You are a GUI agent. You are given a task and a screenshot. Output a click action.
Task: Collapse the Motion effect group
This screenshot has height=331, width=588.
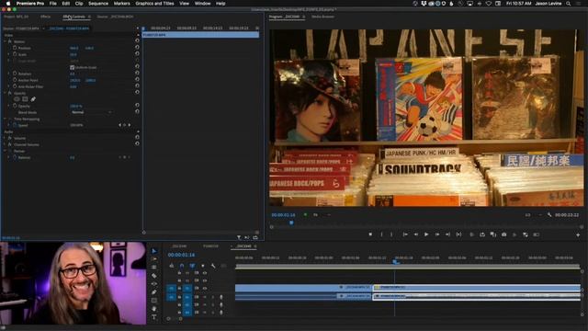[5, 41]
